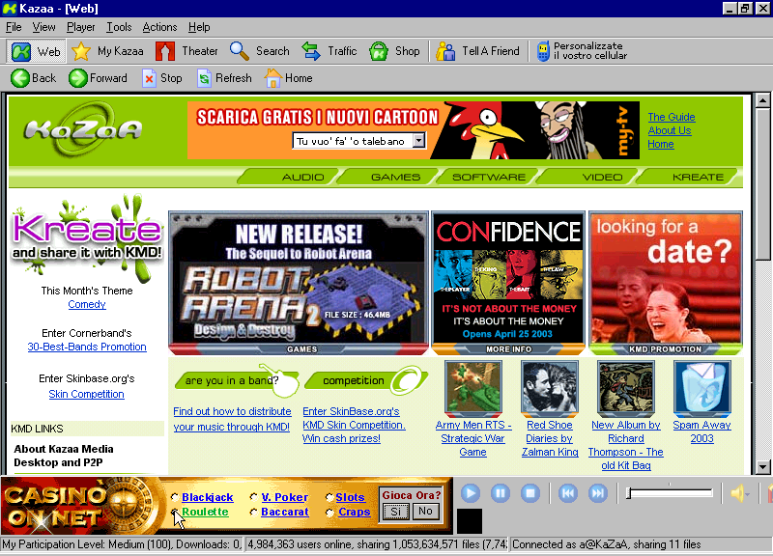The image size is (773, 556).
Task: Open the cartoon selection dropdown
Action: pos(418,141)
